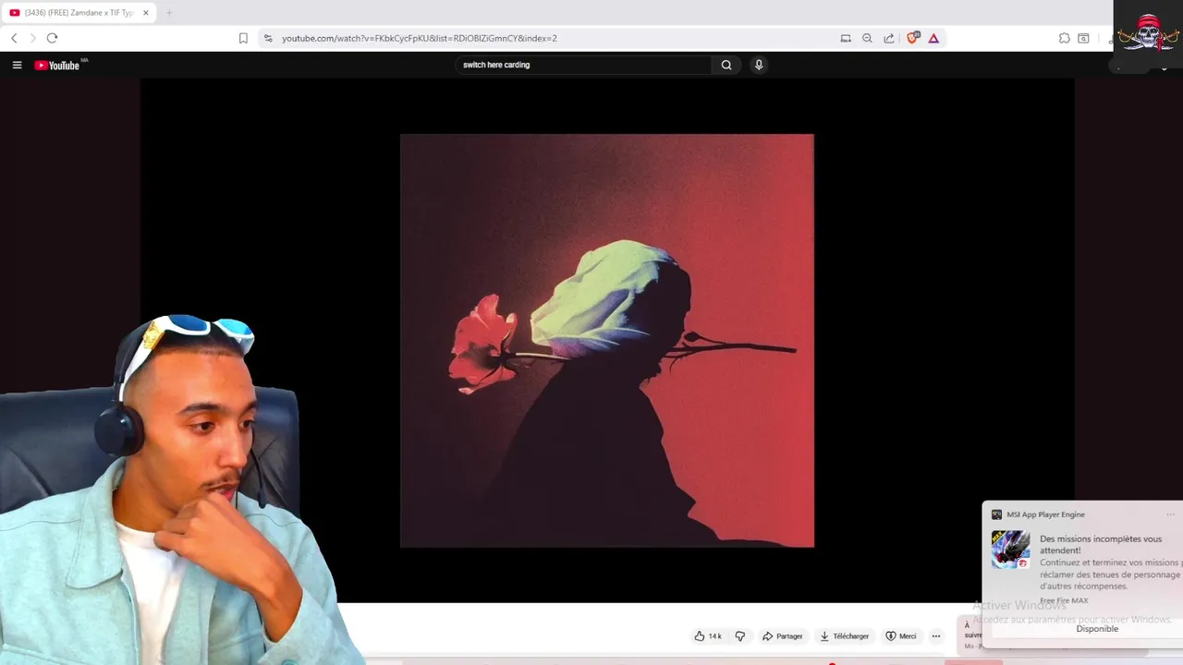Select the Zamdane x TIF YouTube tab
Screen dimensions: 1183x665
tap(79, 13)
